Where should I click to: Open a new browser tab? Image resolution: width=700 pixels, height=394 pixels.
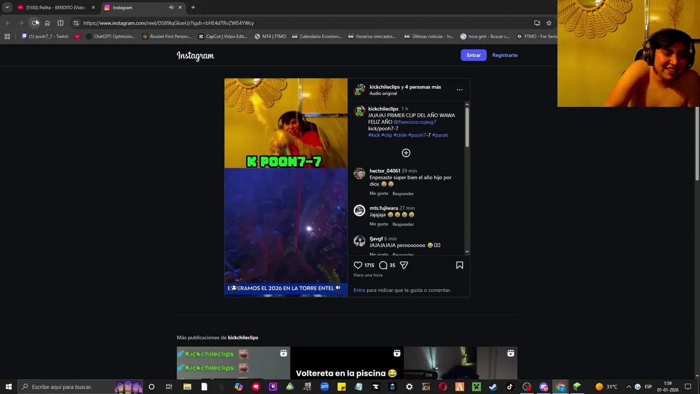click(193, 8)
